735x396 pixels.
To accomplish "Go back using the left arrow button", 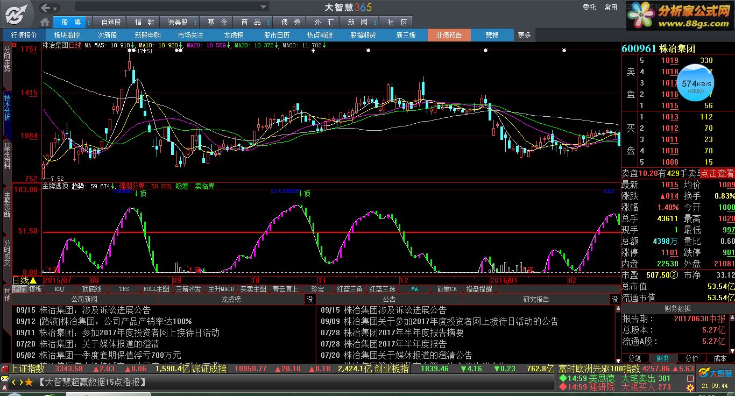I will point(46,8).
